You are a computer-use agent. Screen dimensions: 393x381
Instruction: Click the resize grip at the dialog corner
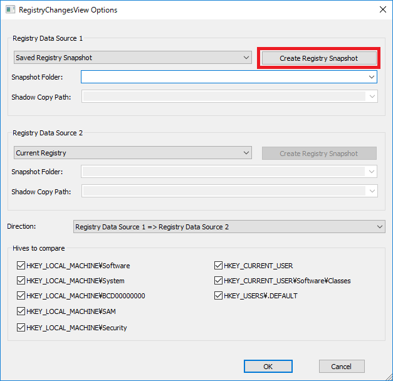[389, 377]
